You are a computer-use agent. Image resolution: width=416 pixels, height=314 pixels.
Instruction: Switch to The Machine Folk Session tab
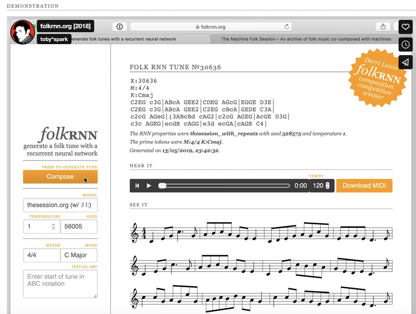(x=306, y=39)
